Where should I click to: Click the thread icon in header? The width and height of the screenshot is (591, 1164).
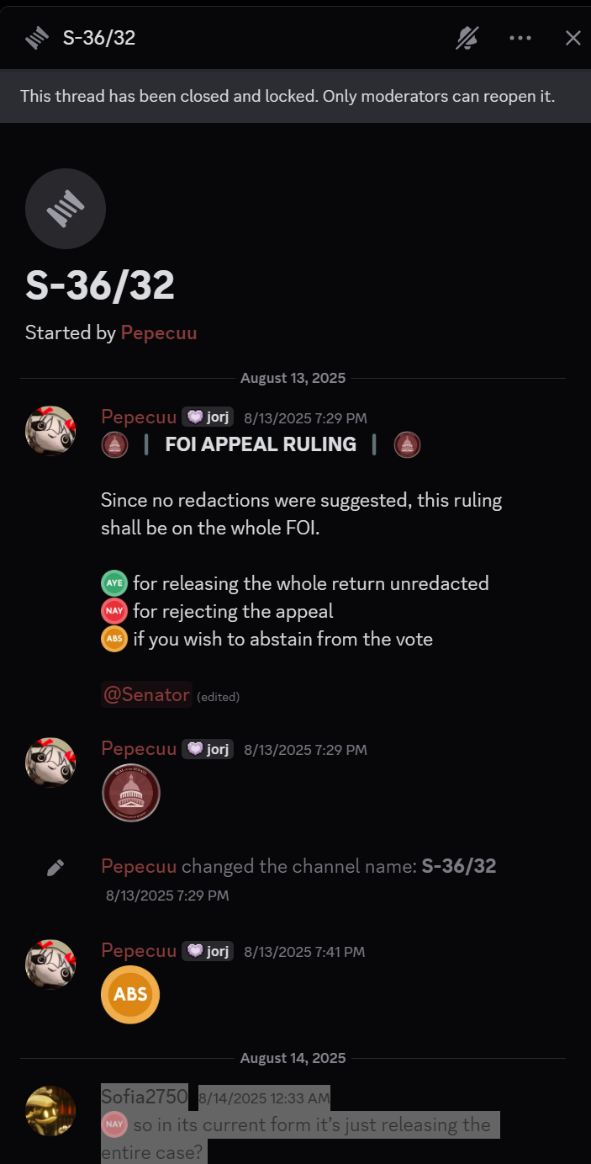pos(36,38)
